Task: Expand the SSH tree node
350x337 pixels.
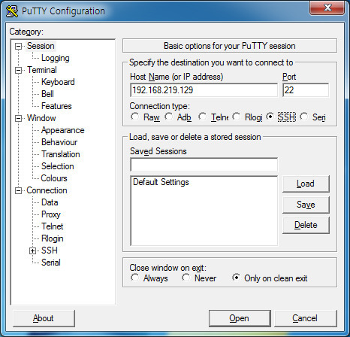Action: (33, 250)
